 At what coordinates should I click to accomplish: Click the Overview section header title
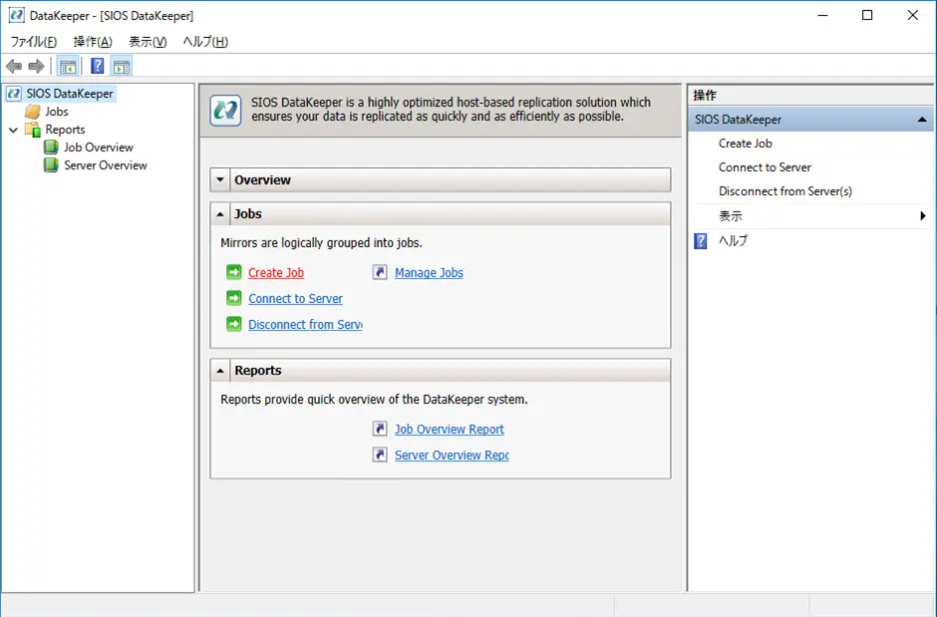click(262, 179)
